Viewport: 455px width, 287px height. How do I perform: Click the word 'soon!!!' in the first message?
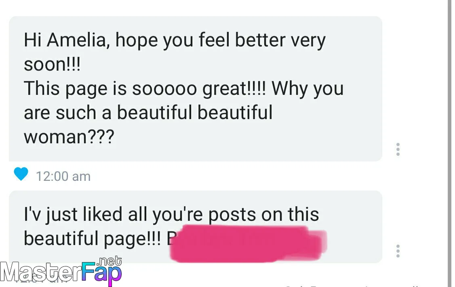coord(52,64)
